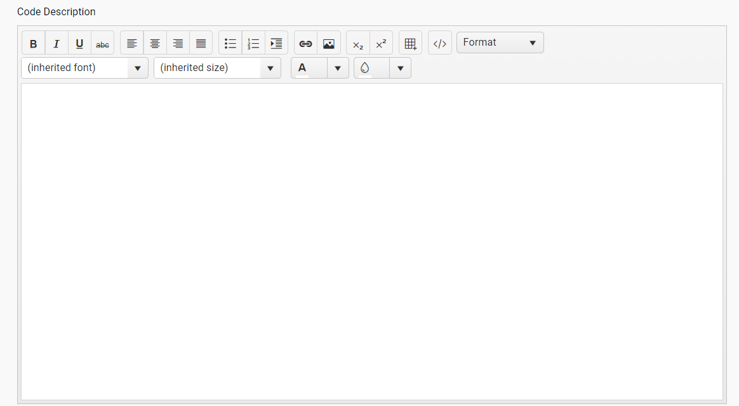739x406 pixels.
Task: Apply superscript formatting
Action: coord(381,43)
